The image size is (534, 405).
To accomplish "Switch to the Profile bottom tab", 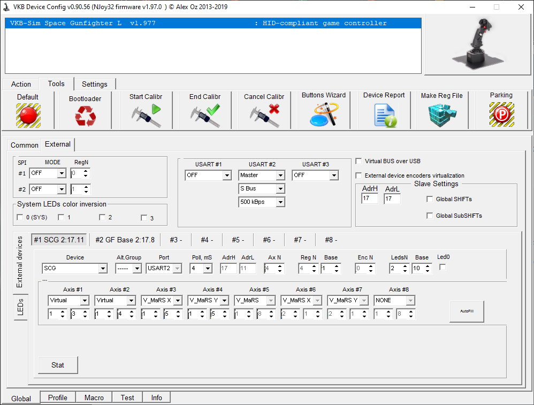I will 58,398.
